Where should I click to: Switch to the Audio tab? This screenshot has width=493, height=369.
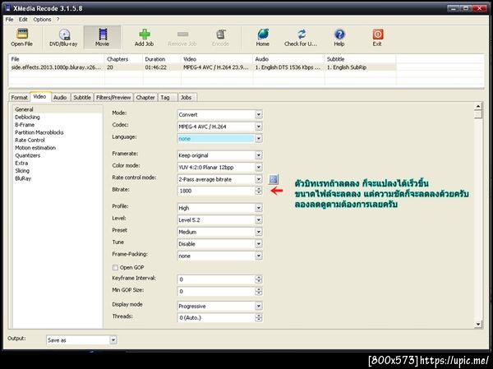coord(60,98)
